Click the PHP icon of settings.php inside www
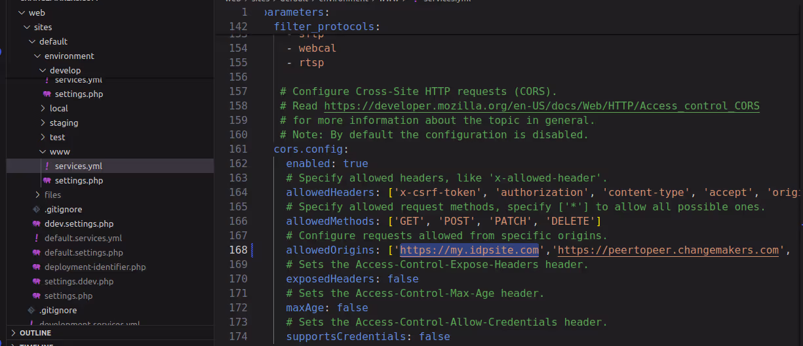Viewport: 803px width, 346px height. (x=47, y=181)
